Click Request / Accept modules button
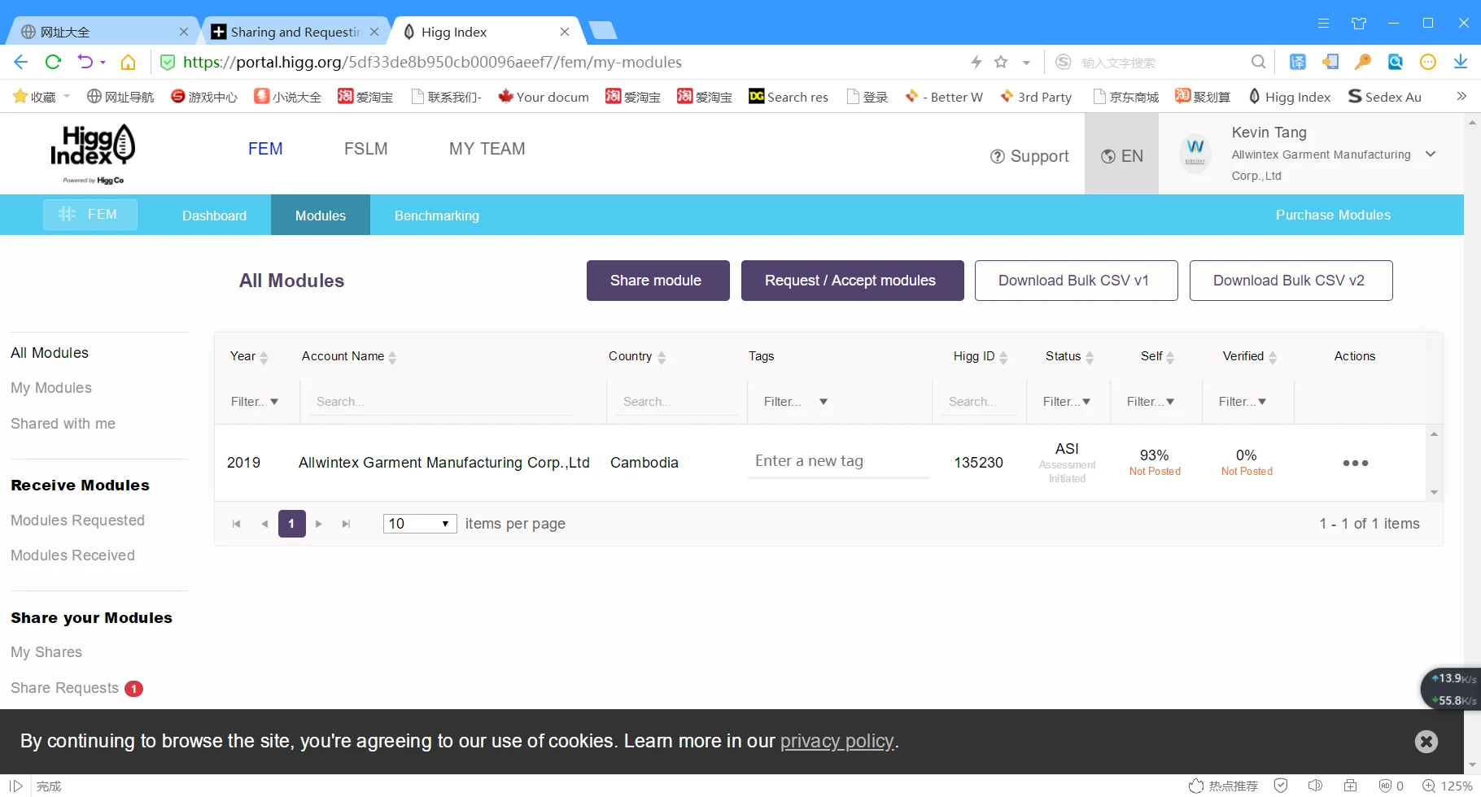This screenshot has width=1481, height=797. [853, 281]
